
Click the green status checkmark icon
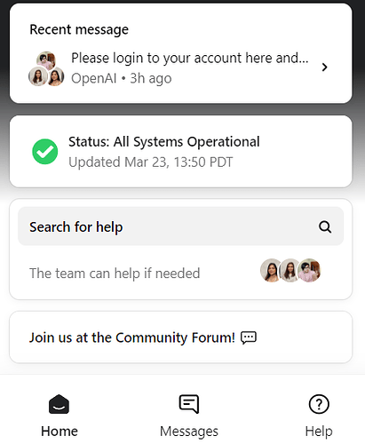pos(45,152)
